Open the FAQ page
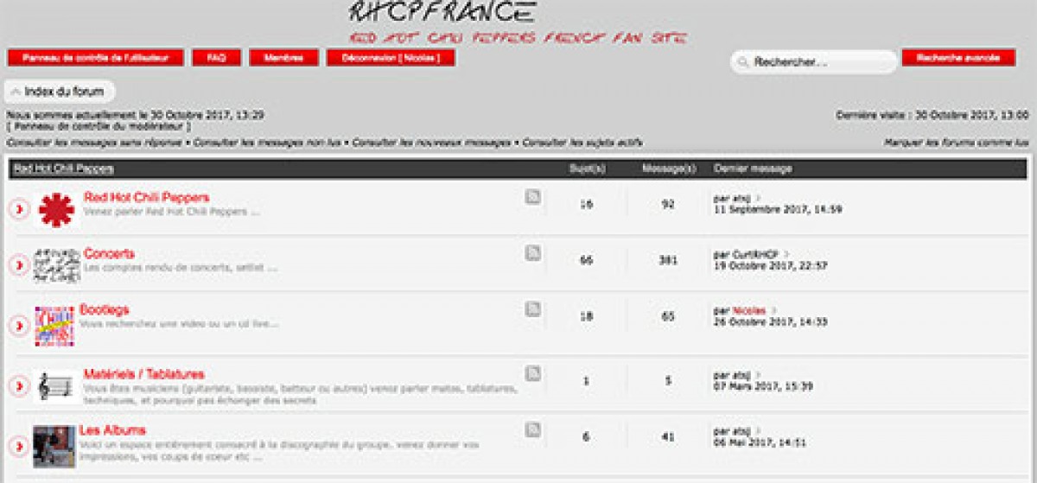The height and width of the screenshot is (483, 1037). click(216, 58)
